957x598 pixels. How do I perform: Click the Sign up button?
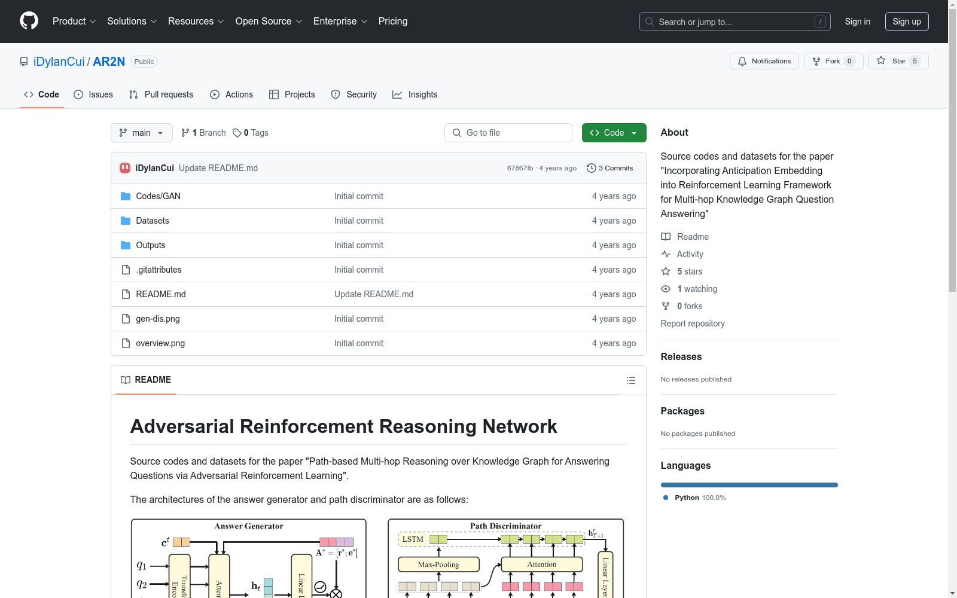[x=907, y=22]
